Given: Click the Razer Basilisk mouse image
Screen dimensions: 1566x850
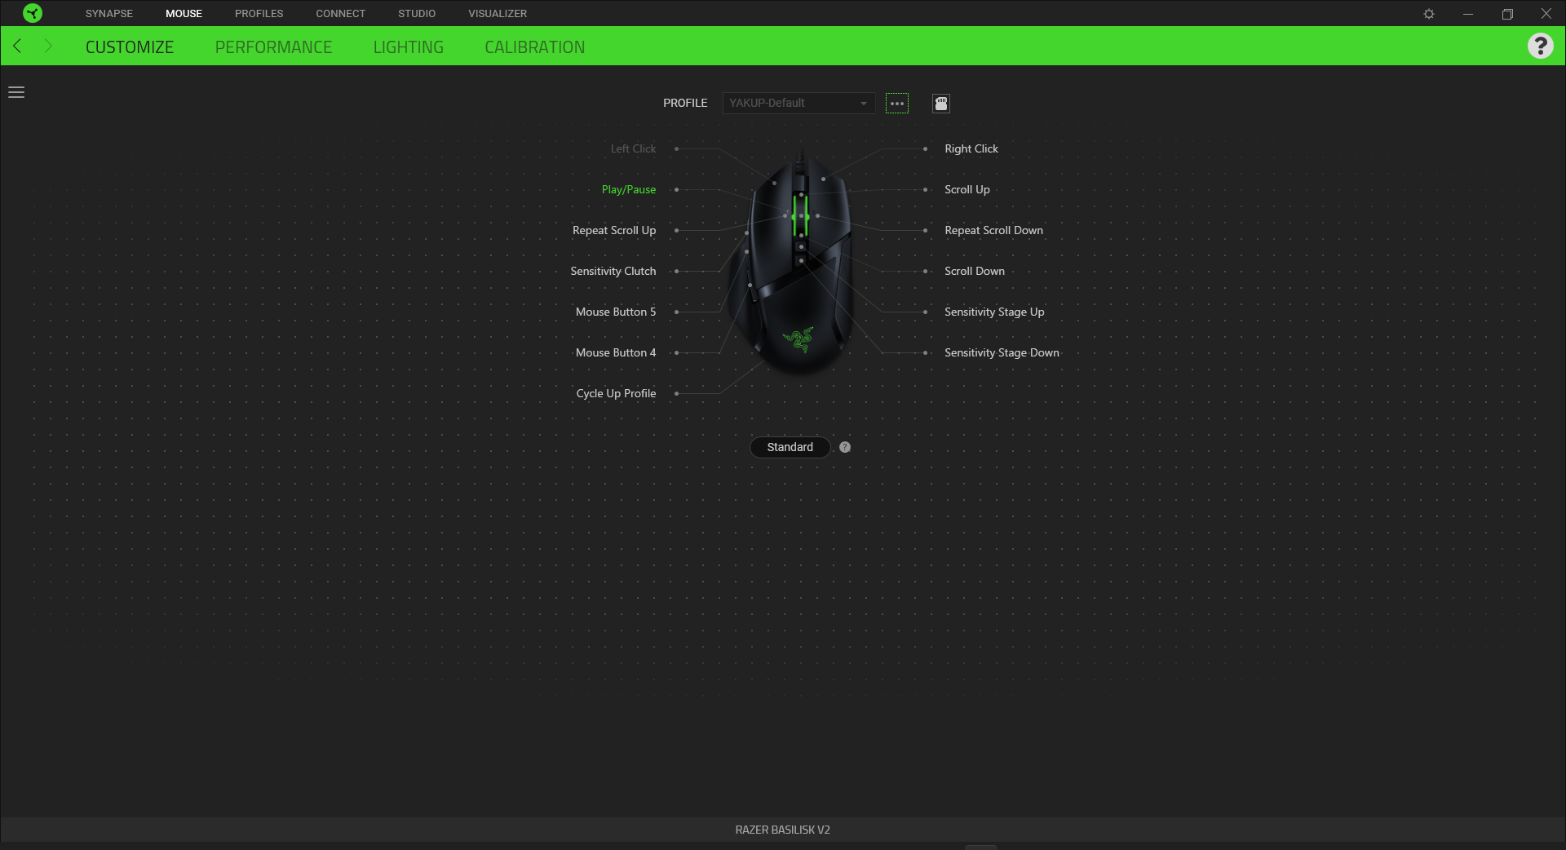Looking at the screenshot, I should pos(791,263).
